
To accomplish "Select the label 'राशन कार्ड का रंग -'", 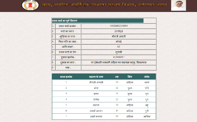I will click(x=68, y=52).
